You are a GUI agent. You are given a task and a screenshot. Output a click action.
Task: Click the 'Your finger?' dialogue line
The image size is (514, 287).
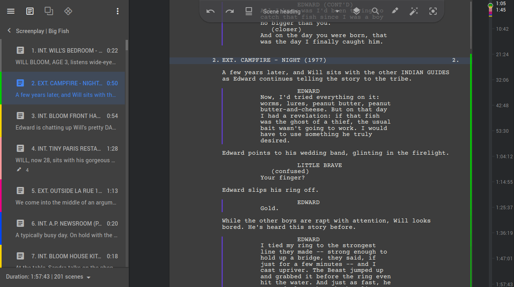283,178
